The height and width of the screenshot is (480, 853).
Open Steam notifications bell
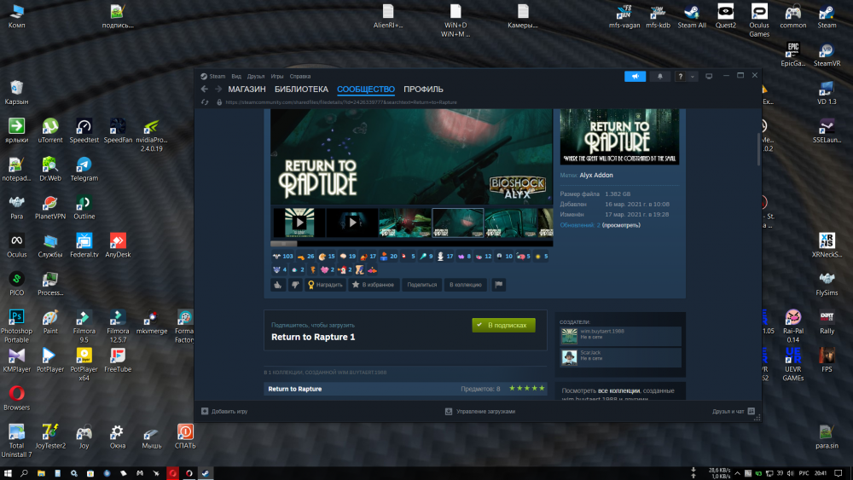[x=660, y=76]
